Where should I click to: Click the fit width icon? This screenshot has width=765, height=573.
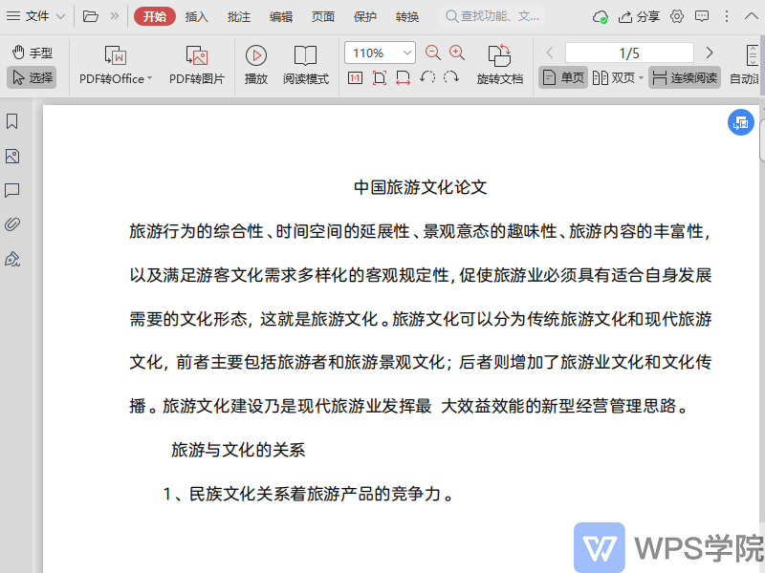coord(403,78)
